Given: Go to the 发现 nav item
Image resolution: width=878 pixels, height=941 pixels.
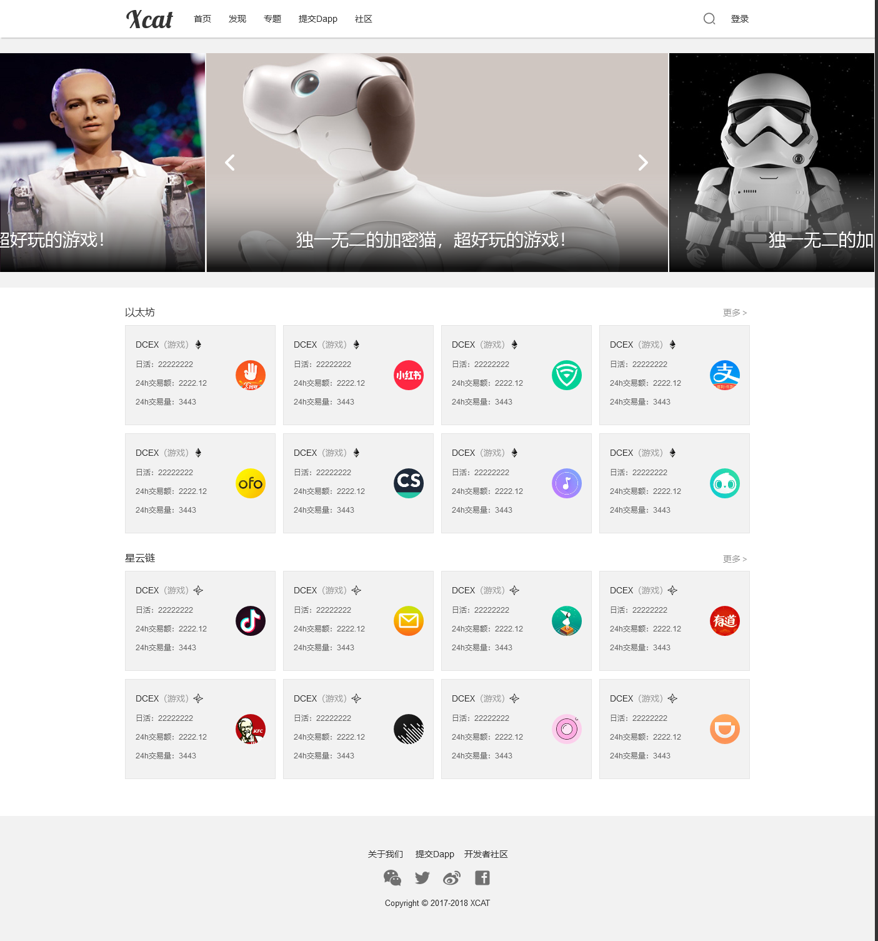Looking at the screenshot, I should point(237,19).
